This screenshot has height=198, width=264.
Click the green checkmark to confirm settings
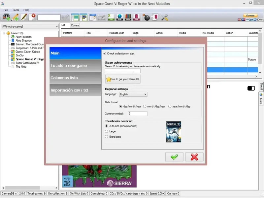(x=174, y=157)
